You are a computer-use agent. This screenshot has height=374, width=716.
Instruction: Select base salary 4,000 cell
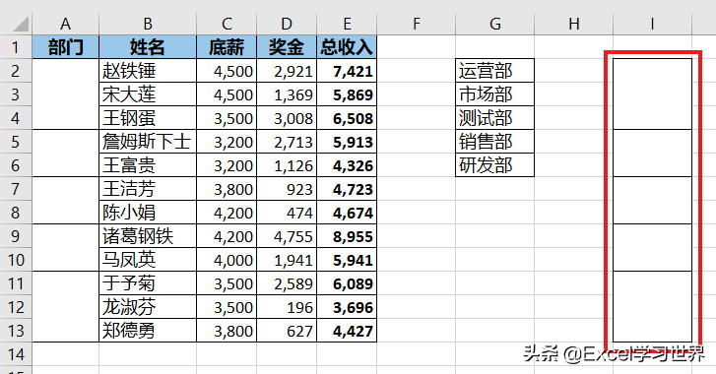tap(227, 260)
